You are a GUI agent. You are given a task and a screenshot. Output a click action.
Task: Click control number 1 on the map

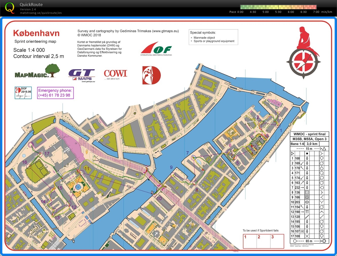[281, 130]
